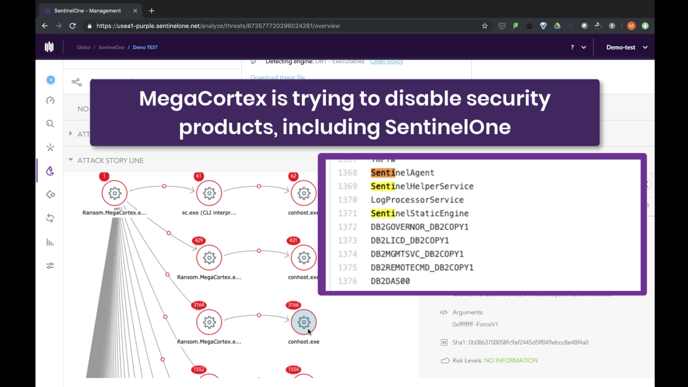Image resolution: width=688 pixels, height=387 pixels.
Task: Click the share graph icon above story line
Action: pos(77,82)
